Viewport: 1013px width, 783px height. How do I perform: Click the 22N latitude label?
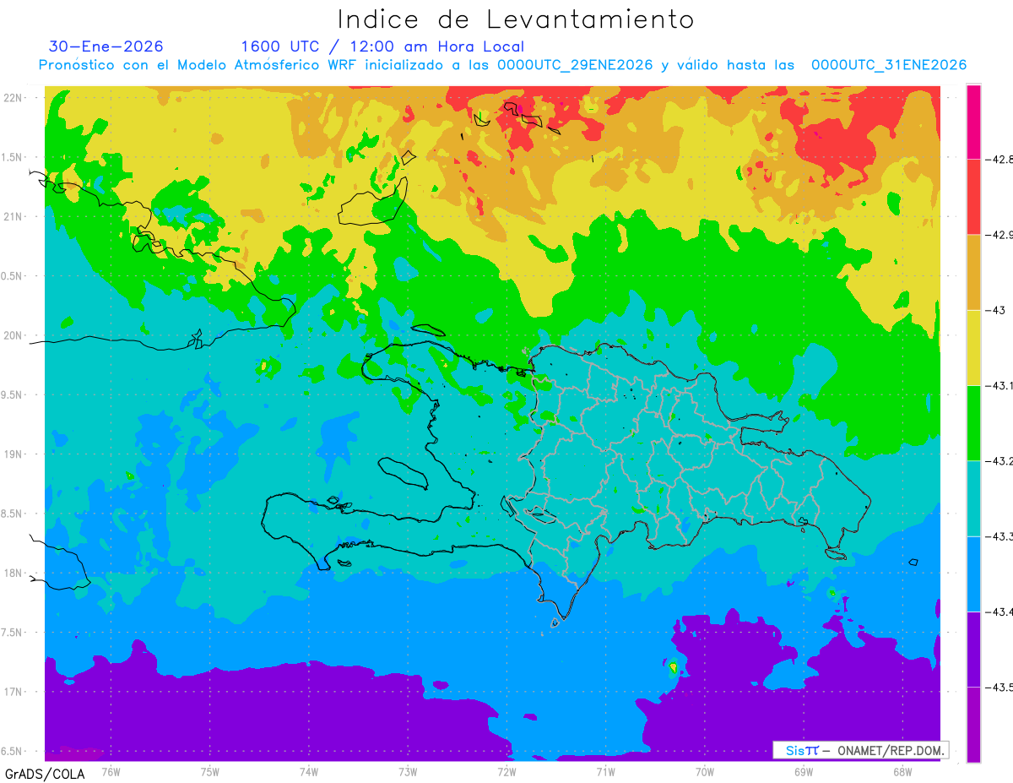point(14,97)
